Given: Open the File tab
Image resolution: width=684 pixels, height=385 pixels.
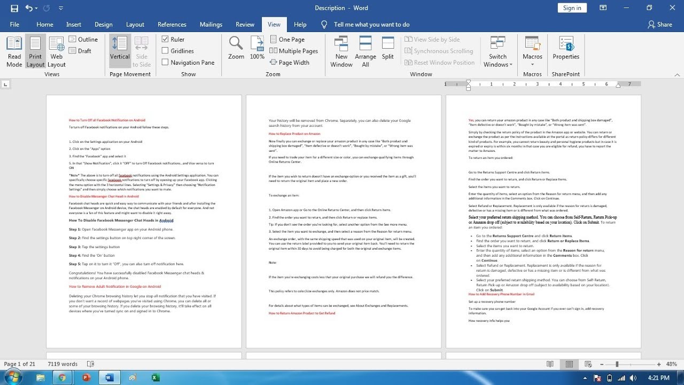Looking at the screenshot, I should 14,25.
